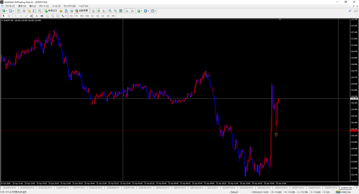
Task: Switch timeframe to H1
Action: tap(92, 16)
